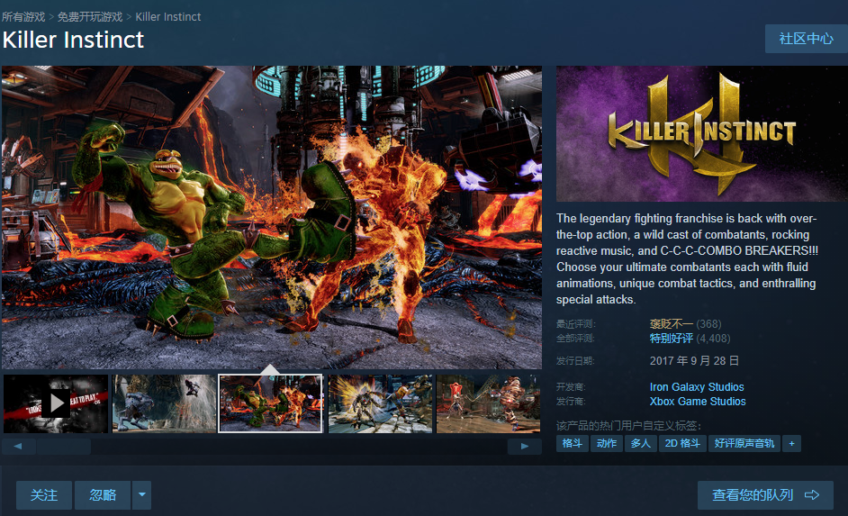Open the fifth thumbnail with the skeleton fighters

tap(488, 403)
